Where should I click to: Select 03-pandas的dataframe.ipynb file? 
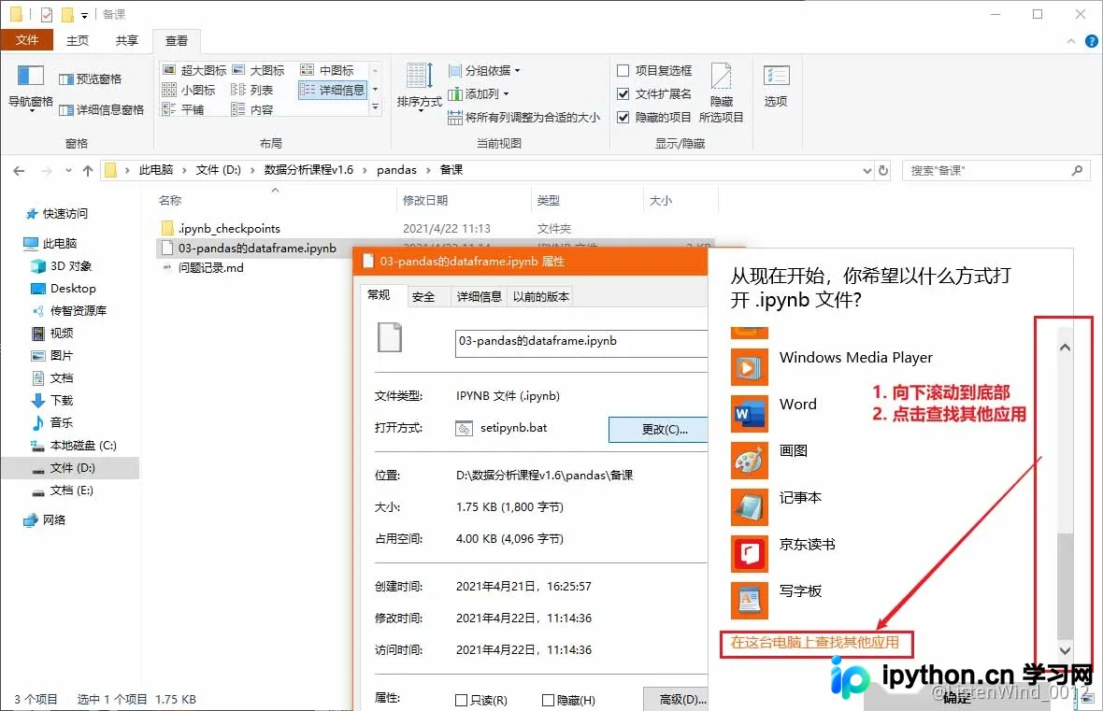tap(257, 249)
